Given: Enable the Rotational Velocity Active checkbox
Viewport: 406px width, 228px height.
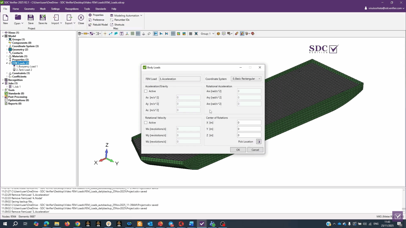Looking at the screenshot, I should click(146, 122).
